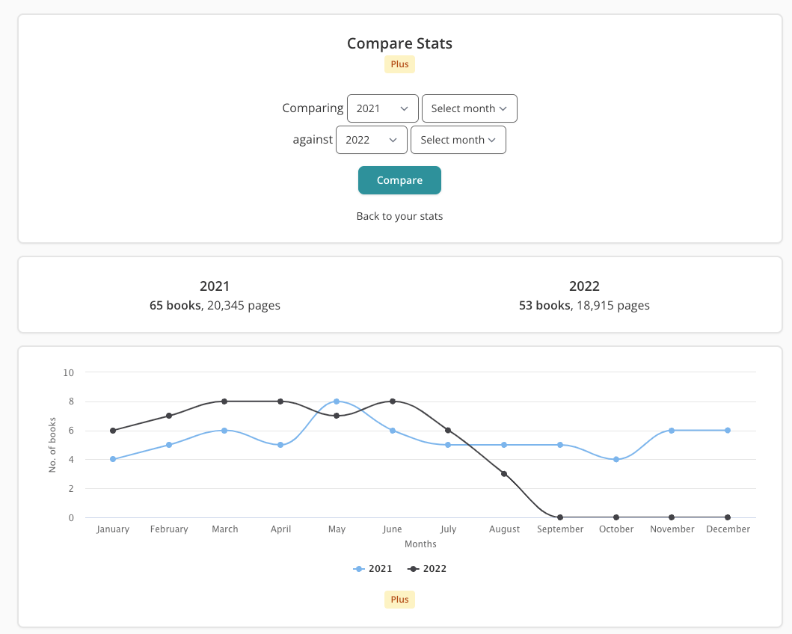Click the 2022 October data point at 0

pyautogui.click(x=616, y=517)
